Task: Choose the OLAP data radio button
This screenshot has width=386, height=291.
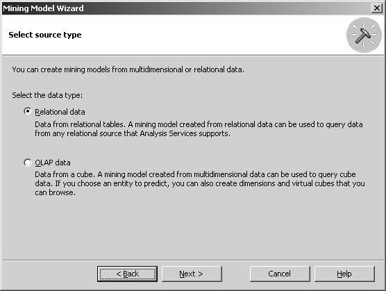Action: (28, 163)
